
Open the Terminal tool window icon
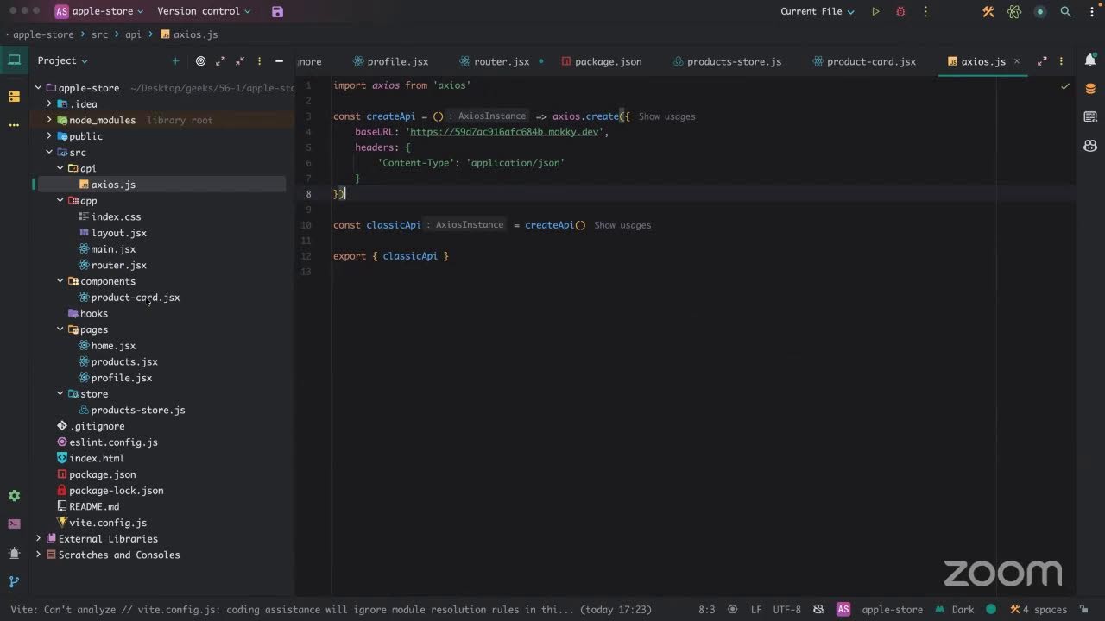[14, 524]
